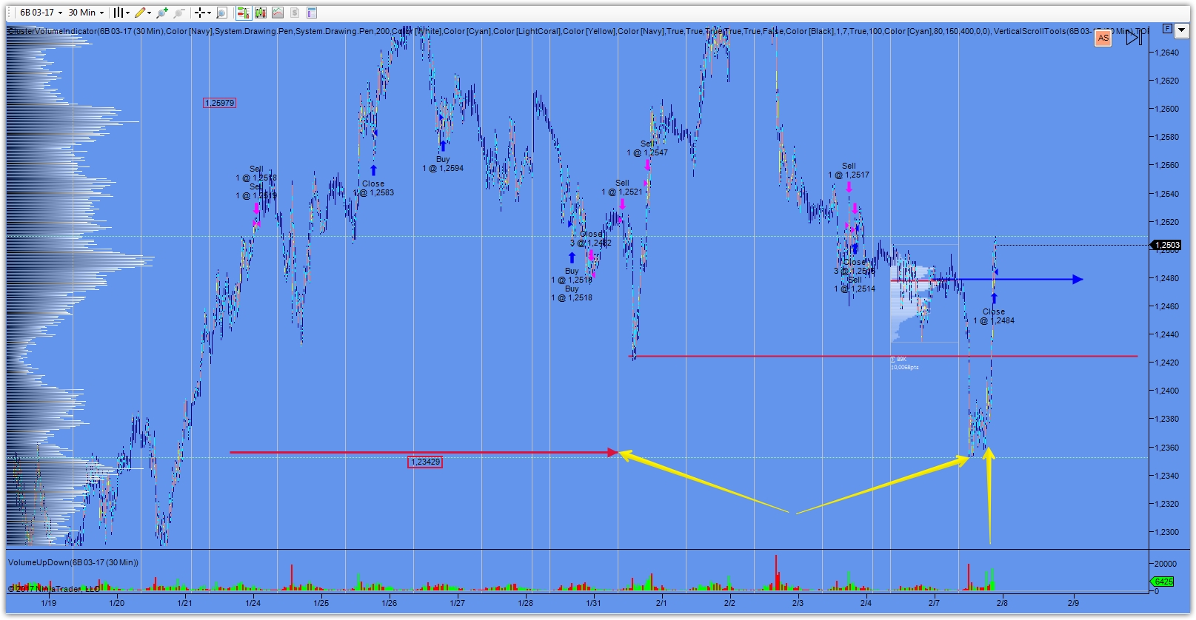1196x620 pixels.
Task: Open the candlestick indicators icon
Action: [x=260, y=13]
